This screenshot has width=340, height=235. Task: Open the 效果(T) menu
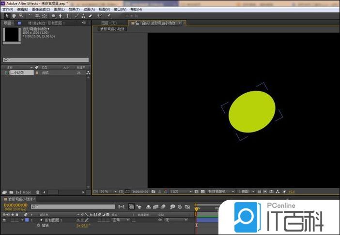click(x=74, y=9)
